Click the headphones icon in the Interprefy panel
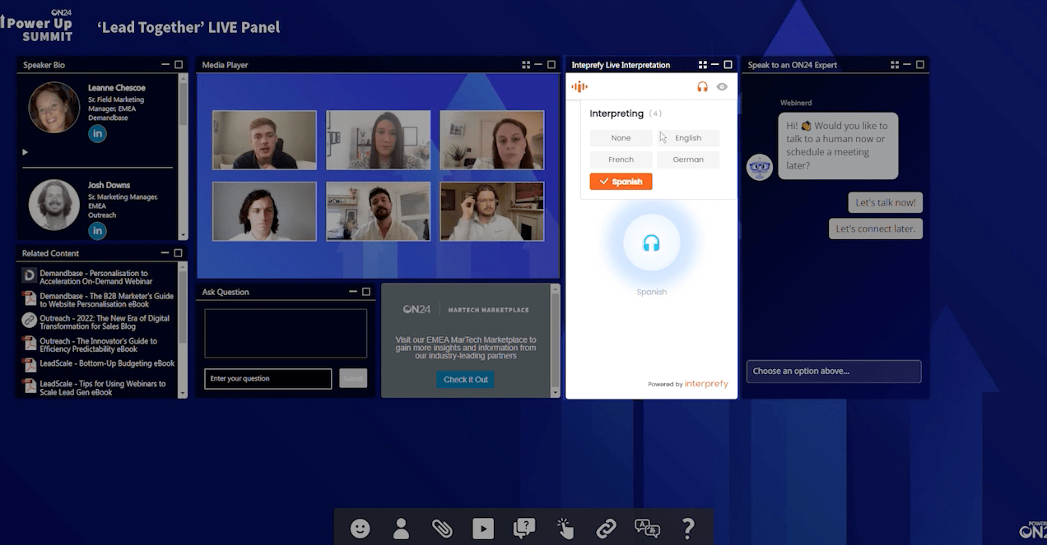Screen dimensions: 1047x545 pyautogui.click(x=702, y=85)
